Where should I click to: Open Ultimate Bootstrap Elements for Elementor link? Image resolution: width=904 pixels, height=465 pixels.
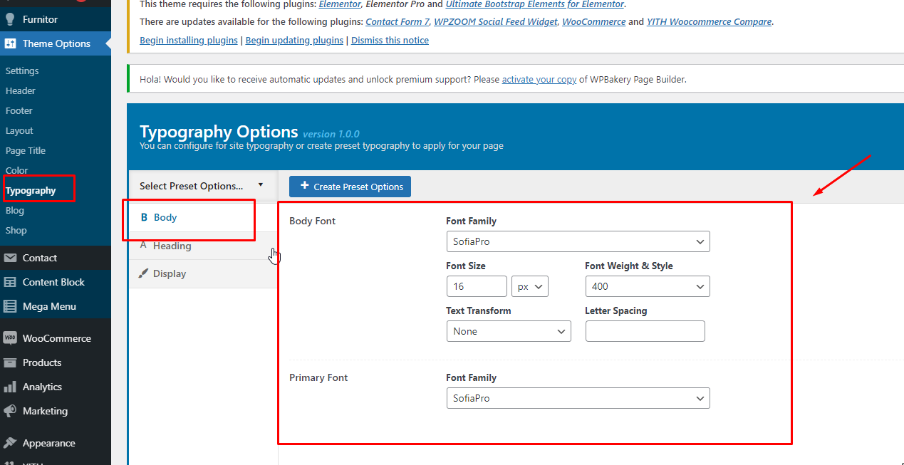(x=535, y=4)
